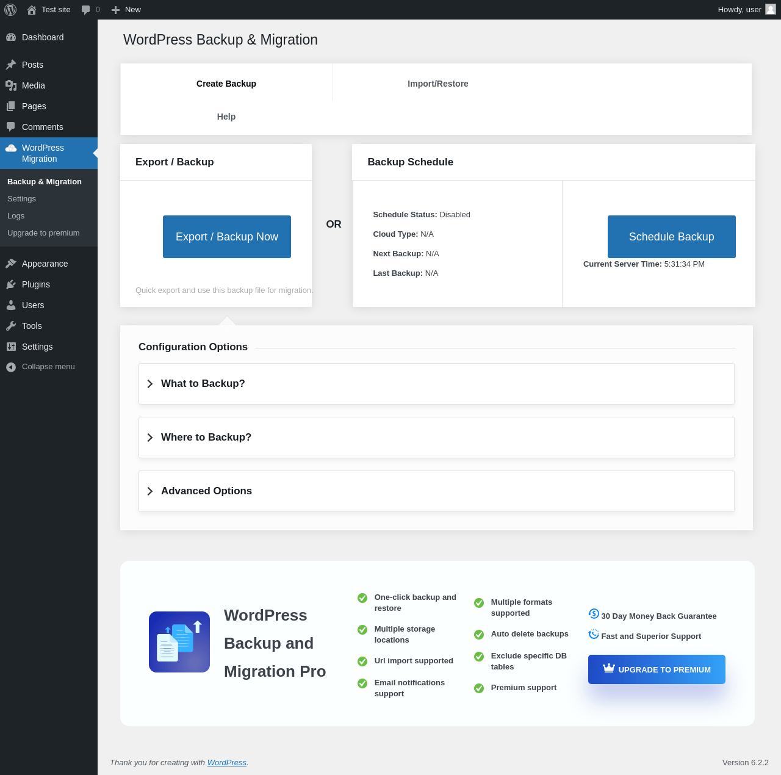Follow the WordPress footer link

[x=226, y=762]
